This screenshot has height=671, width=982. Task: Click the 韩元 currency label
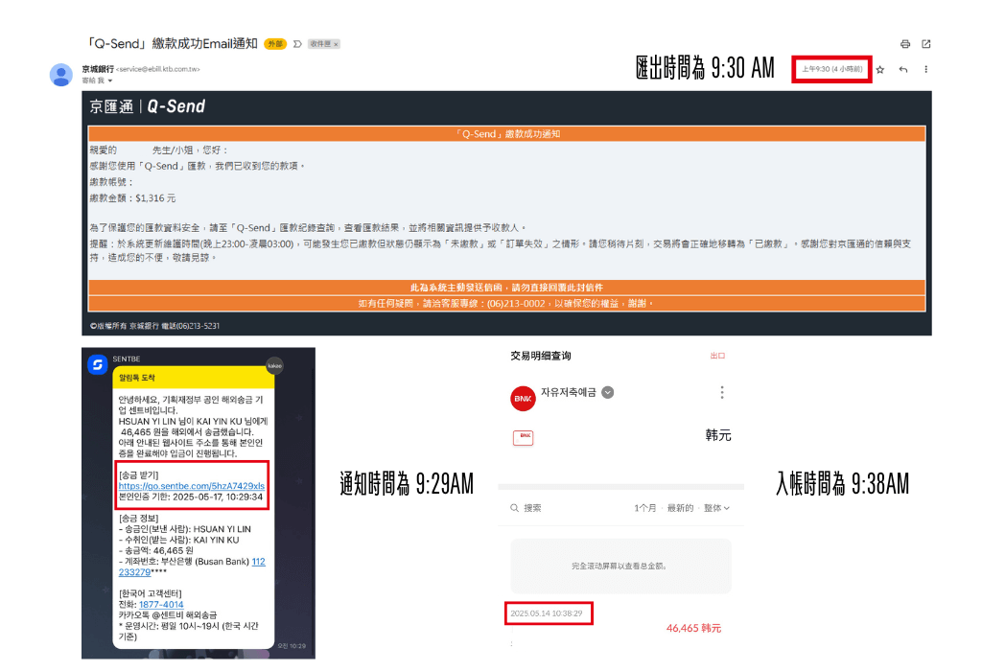click(x=718, y=435)
